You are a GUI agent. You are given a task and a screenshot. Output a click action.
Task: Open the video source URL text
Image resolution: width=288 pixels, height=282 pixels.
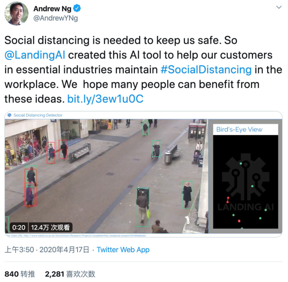point(76,235)
